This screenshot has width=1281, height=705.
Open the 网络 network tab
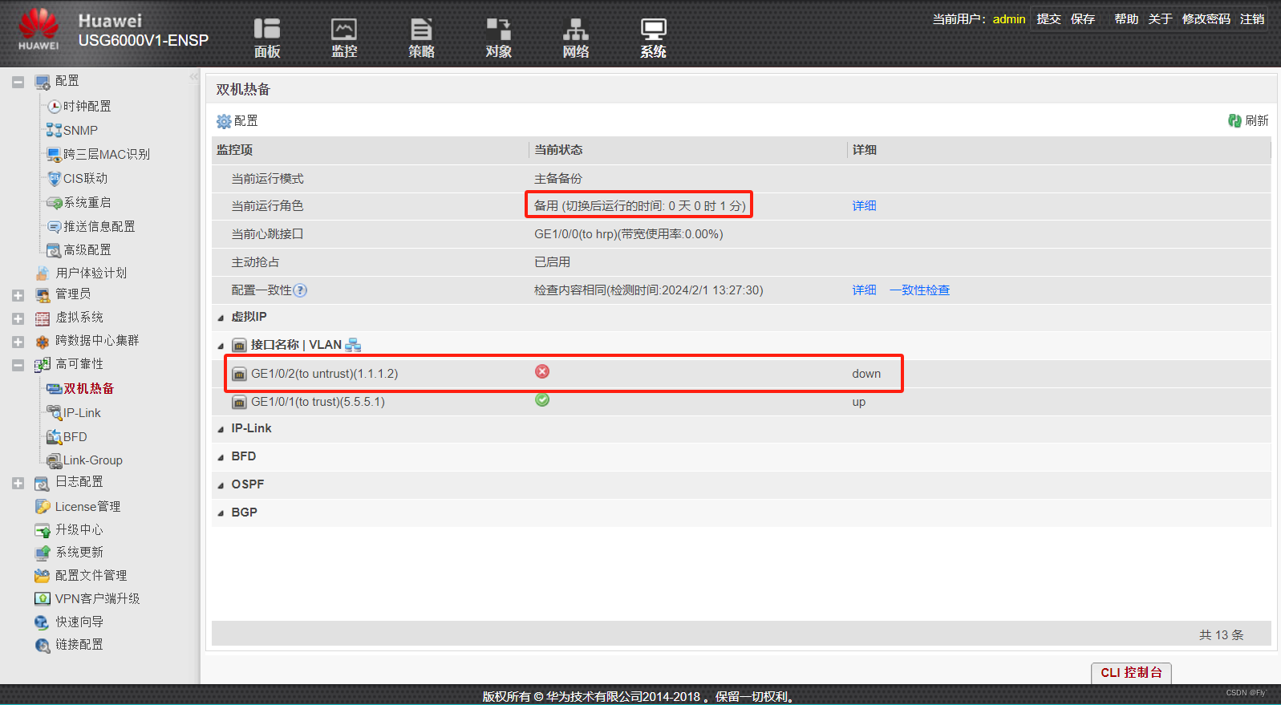pos(575,38)
